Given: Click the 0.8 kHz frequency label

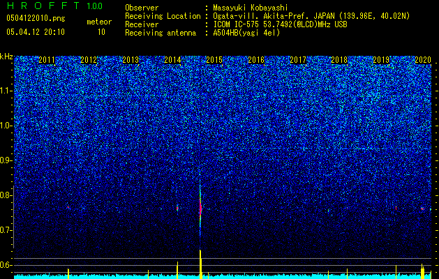Looking at the screenshot, I should [6, 195].
